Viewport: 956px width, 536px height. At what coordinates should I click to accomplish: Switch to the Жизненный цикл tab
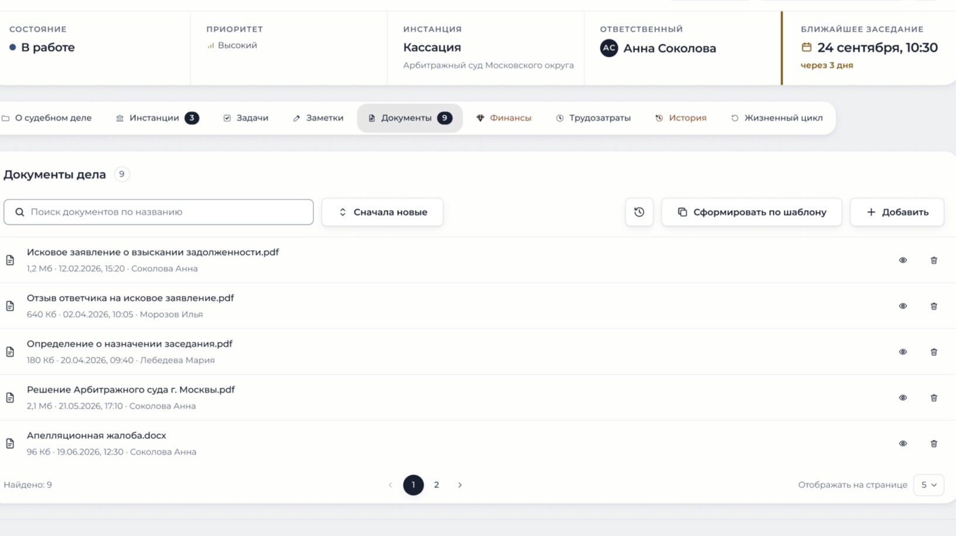[777, 118]
